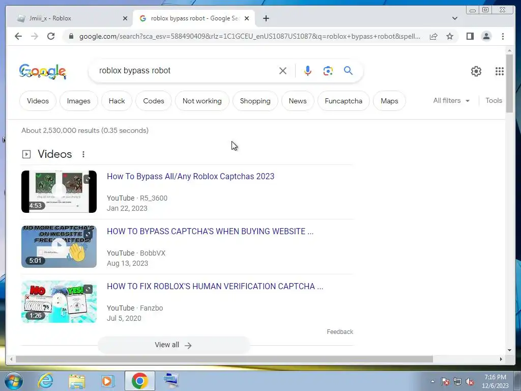Image resolution: width=521 pixels, height=391 pixels.
Task: Expand BobbVX video preview icon
Action: click(88, 234)
